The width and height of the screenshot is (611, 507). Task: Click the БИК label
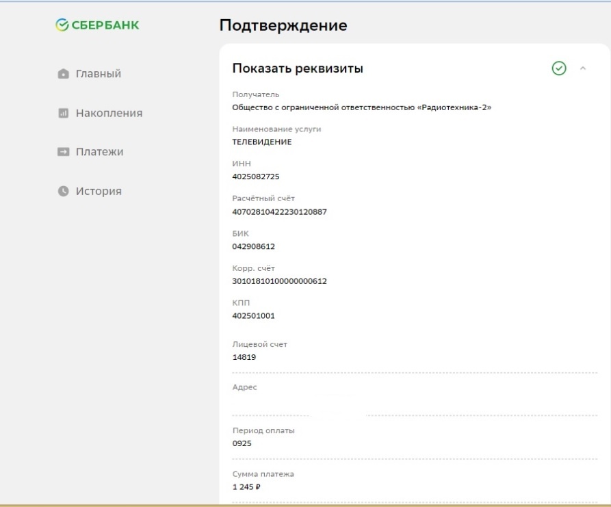pos(240,233)
